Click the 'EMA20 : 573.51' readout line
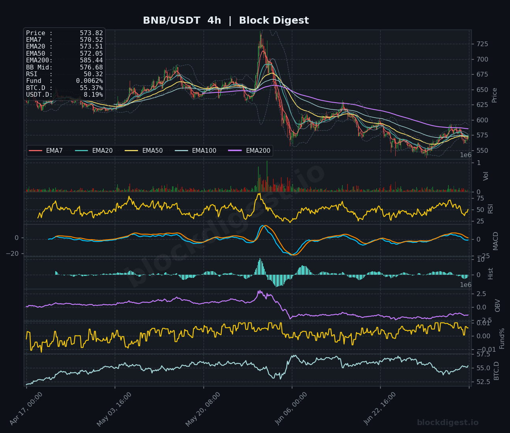 pos(64,47)
